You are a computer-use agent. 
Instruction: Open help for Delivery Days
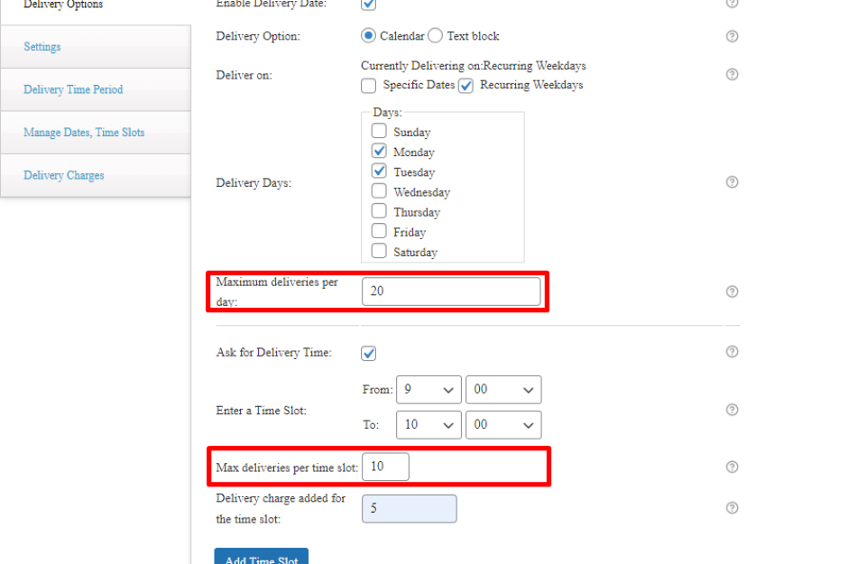tap(733, 181)
